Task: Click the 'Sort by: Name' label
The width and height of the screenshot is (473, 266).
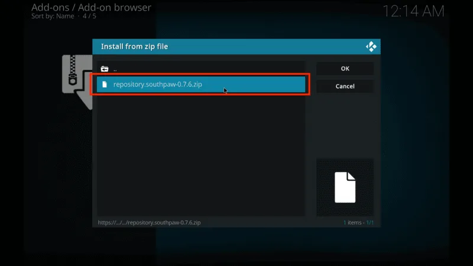Action: pyautogui.click(x=53, y=17)
